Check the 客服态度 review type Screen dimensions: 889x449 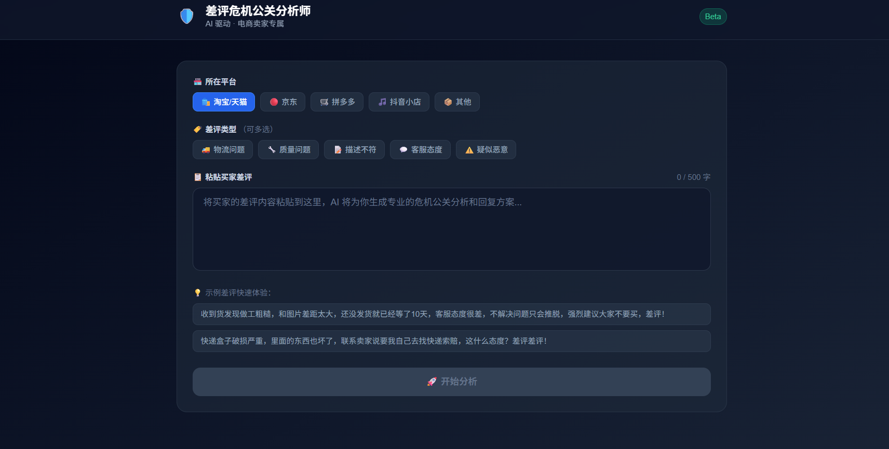pos(420,150)
